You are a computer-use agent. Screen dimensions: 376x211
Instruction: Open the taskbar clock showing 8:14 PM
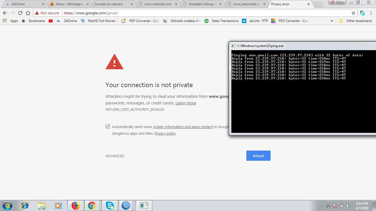click(362, 206)
